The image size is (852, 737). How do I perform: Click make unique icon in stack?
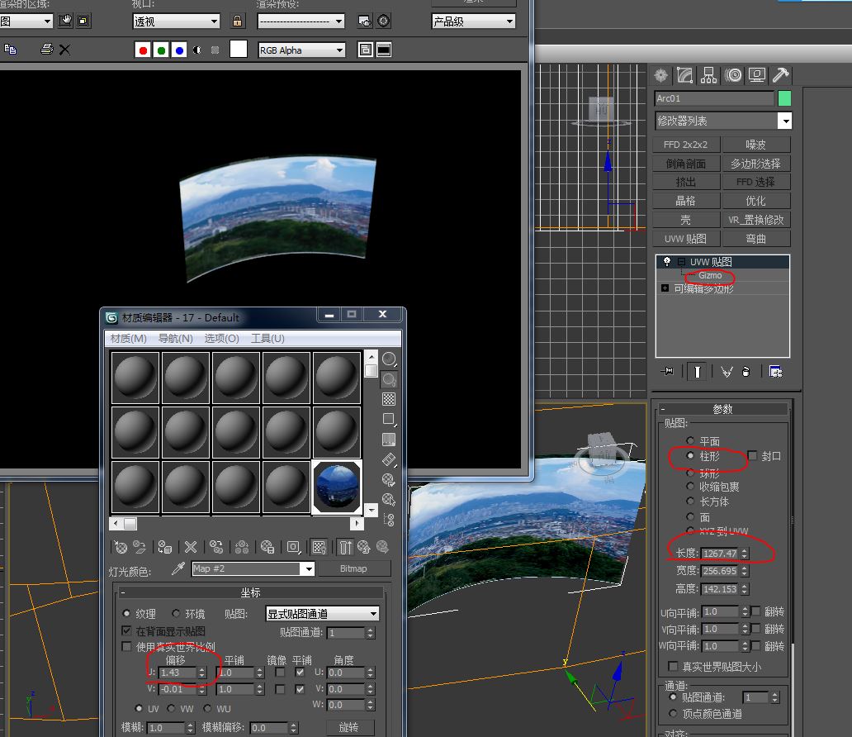727,372
